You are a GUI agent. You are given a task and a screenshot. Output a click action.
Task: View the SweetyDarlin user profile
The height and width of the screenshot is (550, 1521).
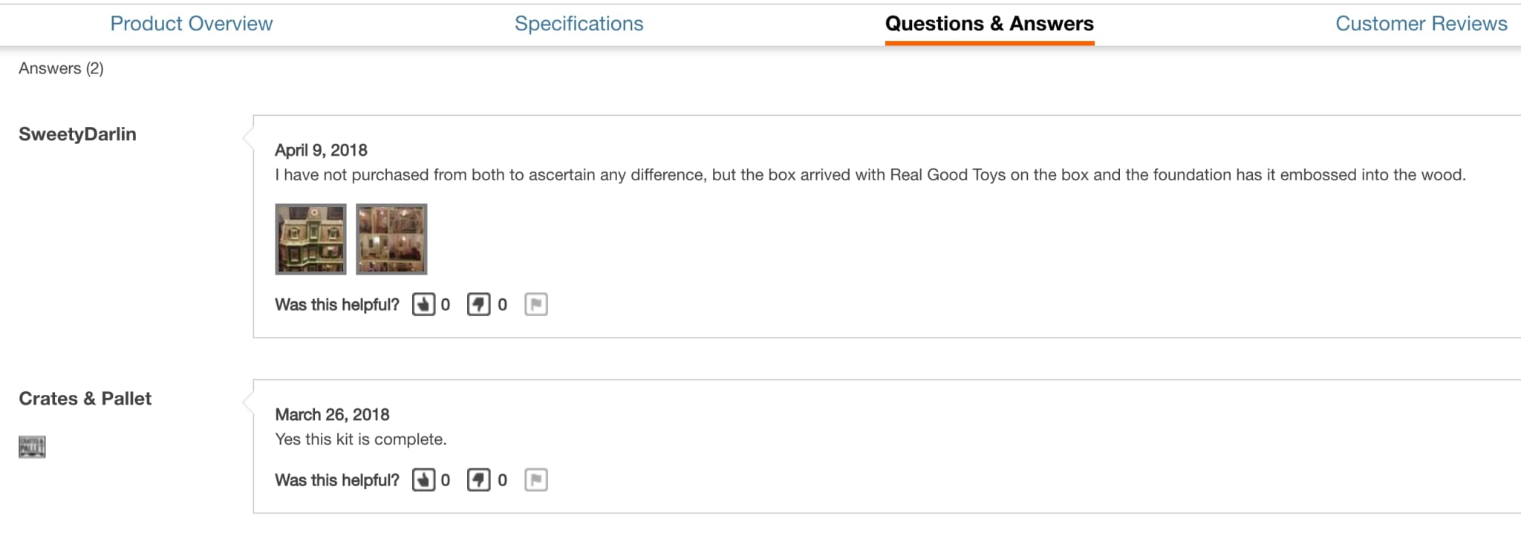pos(77,134)
